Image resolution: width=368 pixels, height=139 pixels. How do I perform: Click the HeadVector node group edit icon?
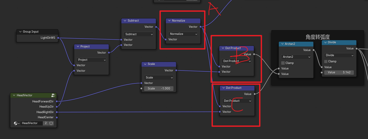click(53, 95)
